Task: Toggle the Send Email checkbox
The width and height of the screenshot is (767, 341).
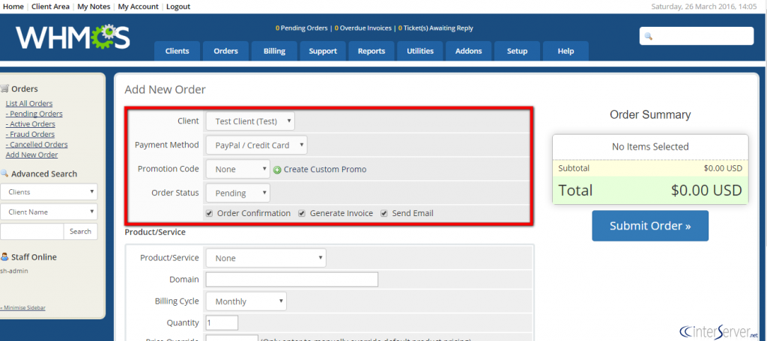Action: point(384,213)
